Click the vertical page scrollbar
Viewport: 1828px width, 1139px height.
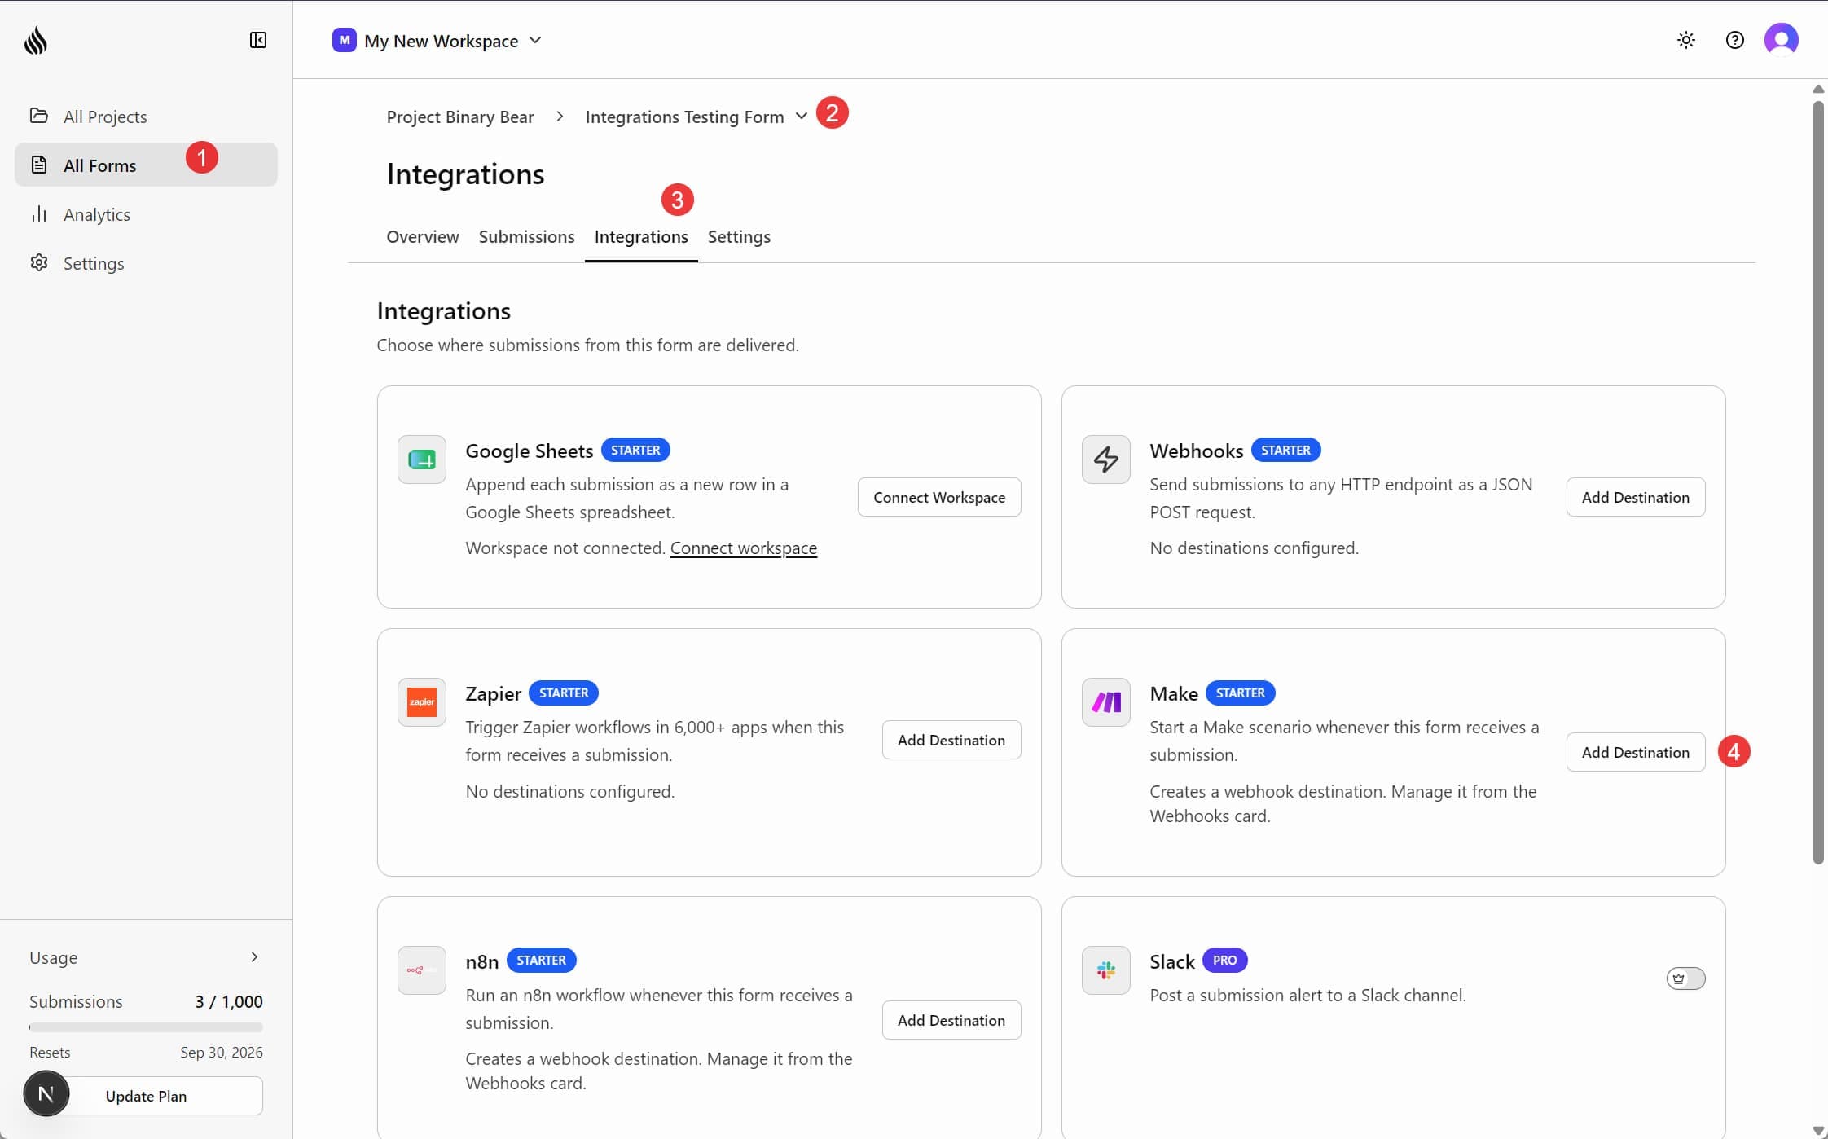(1818, 482)
